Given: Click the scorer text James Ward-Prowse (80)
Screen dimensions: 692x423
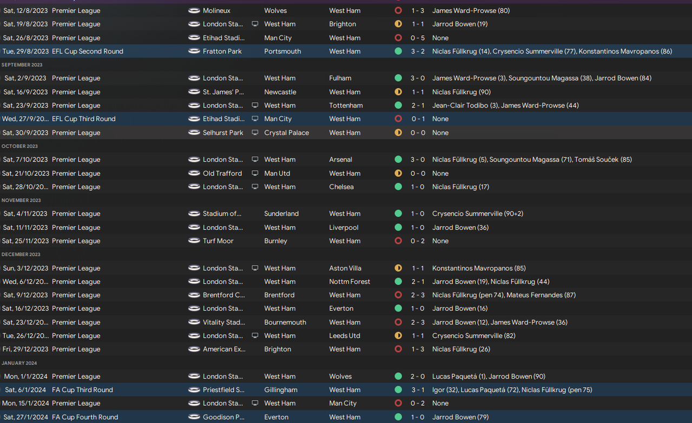Looking at the screenshot, I should [x=471, y=11].
